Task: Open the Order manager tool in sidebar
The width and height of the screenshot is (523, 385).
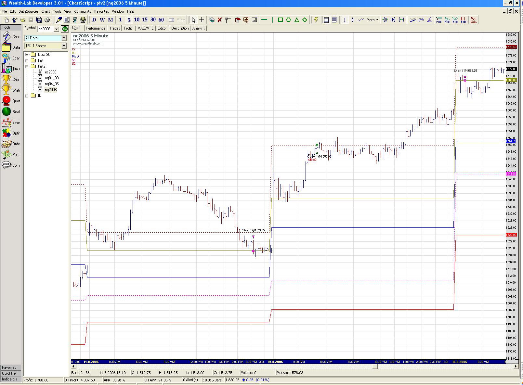Action: pos(11,144)
